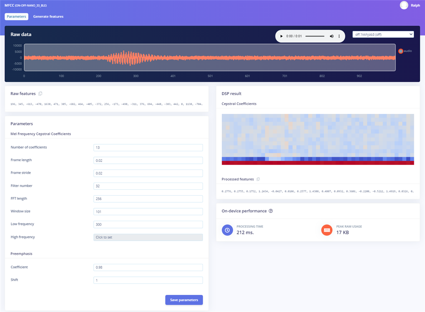Edit Filter number field
Image resolution: width=425 pixels, height=312 pixels.
(x=148, y=186)
